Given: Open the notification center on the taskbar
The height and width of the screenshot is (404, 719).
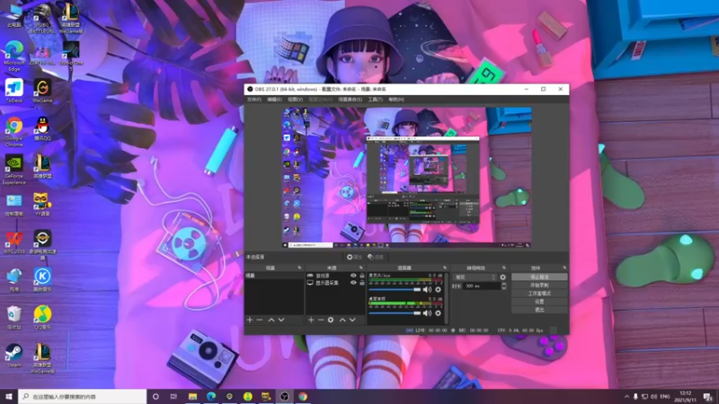Looking at the screenshot, I should (x=708, y=396).
